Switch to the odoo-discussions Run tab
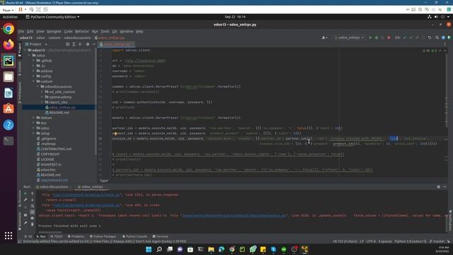The height and width of the screenshot is (255, 453). tap(54, 187)
